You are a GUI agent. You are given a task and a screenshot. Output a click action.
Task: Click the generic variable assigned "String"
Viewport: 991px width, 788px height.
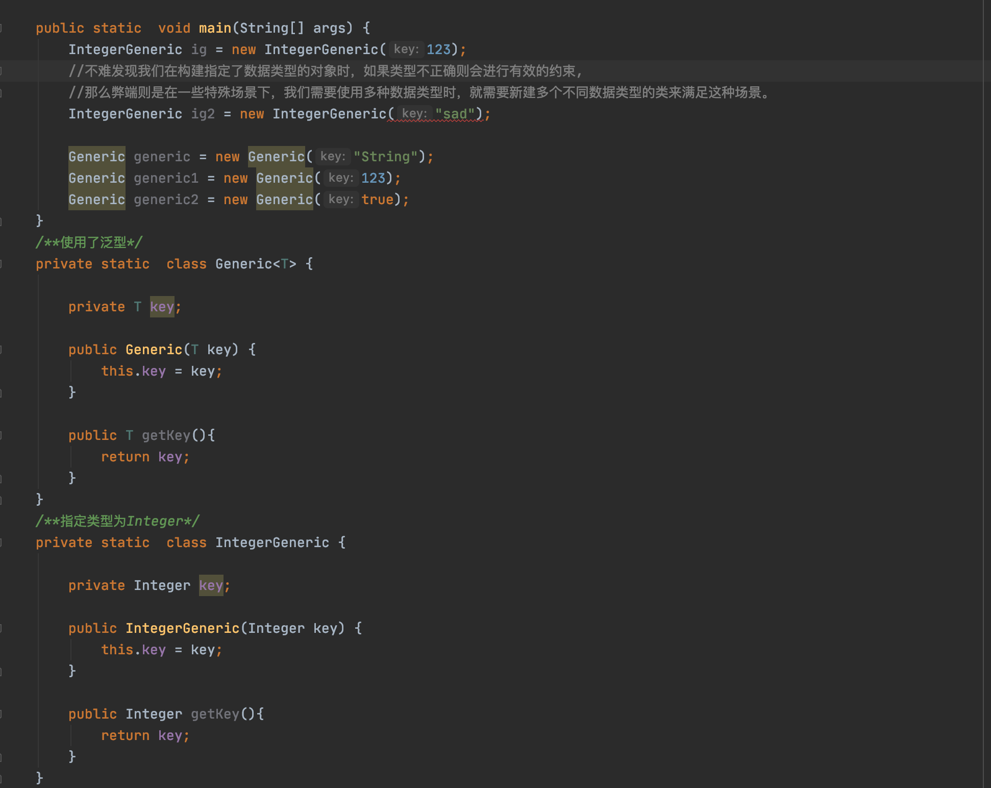(162, 157)
